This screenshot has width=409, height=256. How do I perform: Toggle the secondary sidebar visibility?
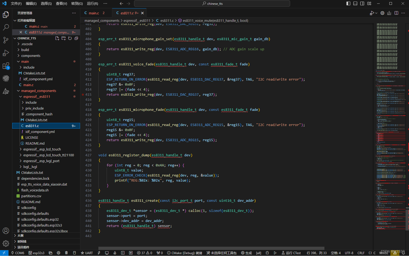362,3
